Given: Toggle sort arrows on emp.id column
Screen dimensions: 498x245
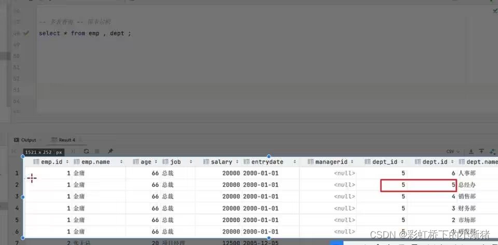Looking at the screenshot, I should pos(67,162).
